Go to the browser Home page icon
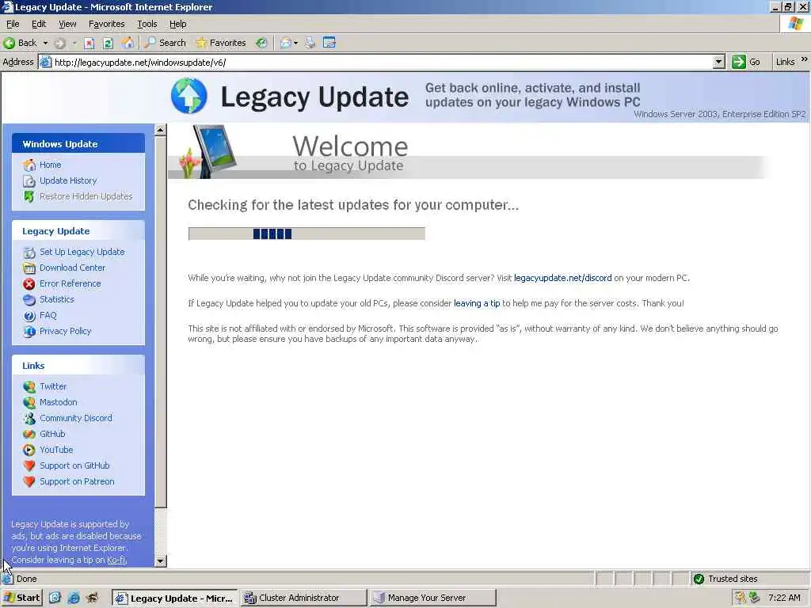The image size is (811, 608). tap(128, 43)
